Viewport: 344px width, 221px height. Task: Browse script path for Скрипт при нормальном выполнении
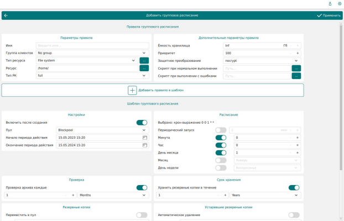click(x=296, y=69)
